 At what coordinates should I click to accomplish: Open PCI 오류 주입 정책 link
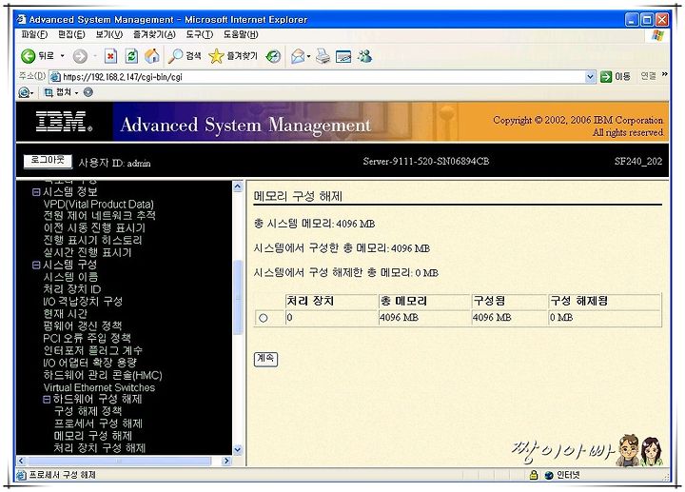[x=87, y=338]
